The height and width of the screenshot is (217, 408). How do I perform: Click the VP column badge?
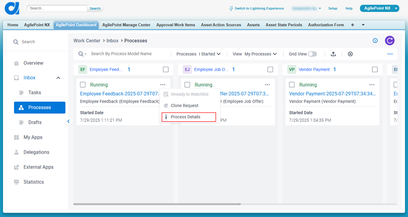point(292,69)
